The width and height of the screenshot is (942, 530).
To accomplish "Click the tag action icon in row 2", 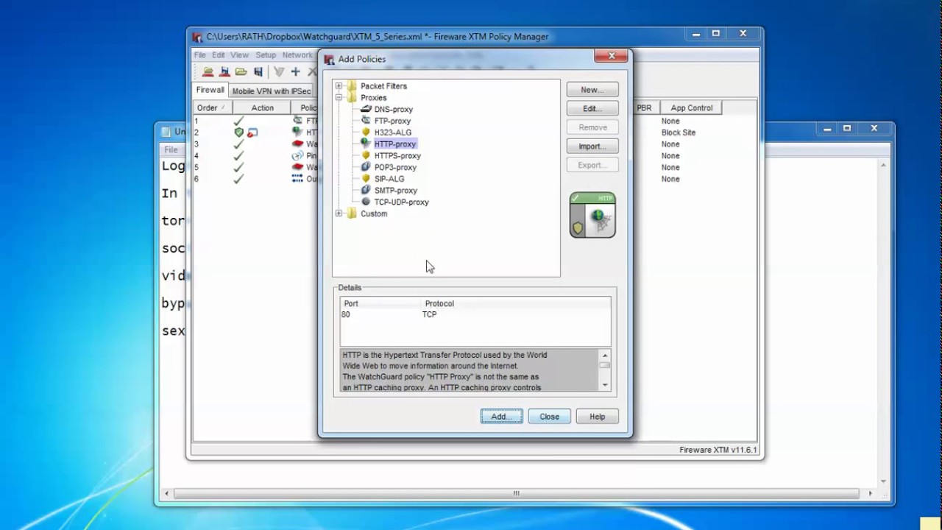I will tap(252, 132).
